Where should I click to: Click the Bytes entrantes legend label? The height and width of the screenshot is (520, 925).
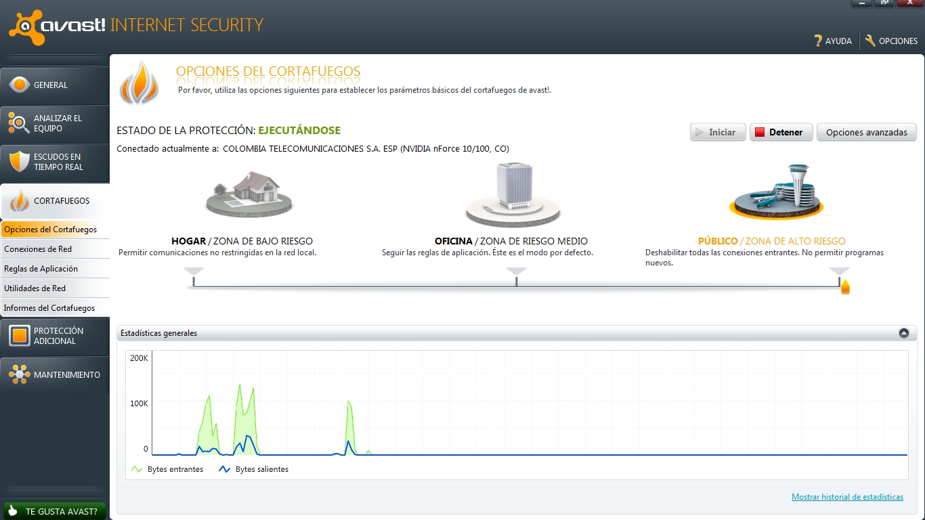(175, 469)
